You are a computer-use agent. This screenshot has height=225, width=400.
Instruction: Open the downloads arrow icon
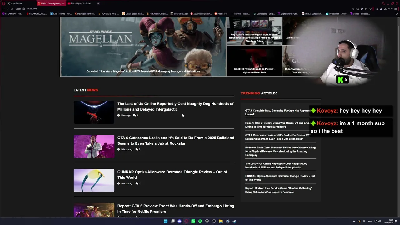tap(385, 9)
